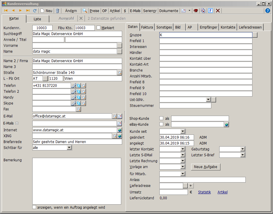This screenshot has height=214, width=273.
Task: Click Skype icon next to Telefon field
Action: tap(79, 86)
